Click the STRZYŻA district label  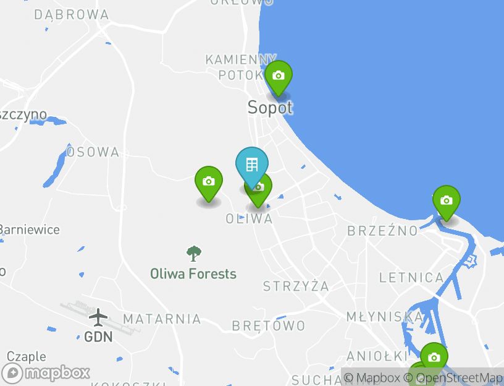pos(296,286)
